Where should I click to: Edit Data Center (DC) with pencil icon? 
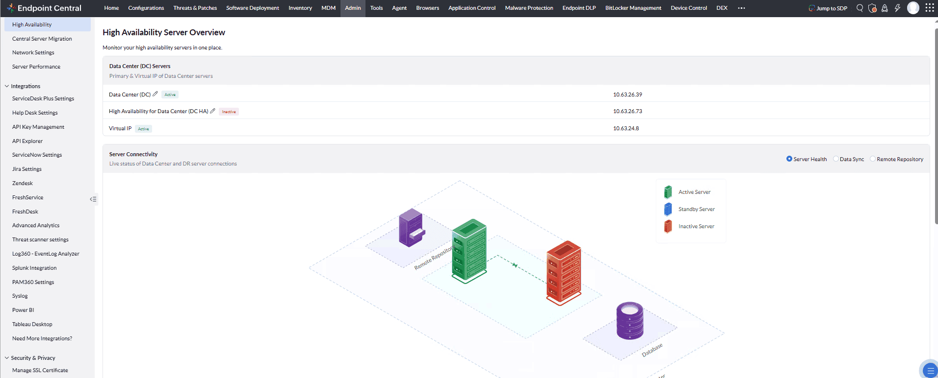pos(156,94)
